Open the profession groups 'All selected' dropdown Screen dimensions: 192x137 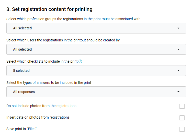tap(96, 28)
